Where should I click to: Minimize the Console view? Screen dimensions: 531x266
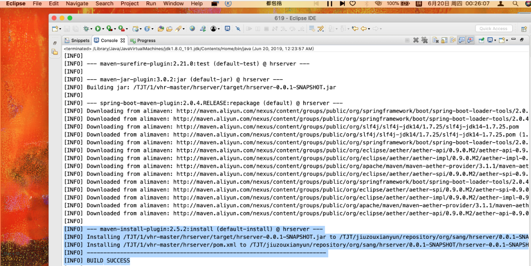point(514,39)
